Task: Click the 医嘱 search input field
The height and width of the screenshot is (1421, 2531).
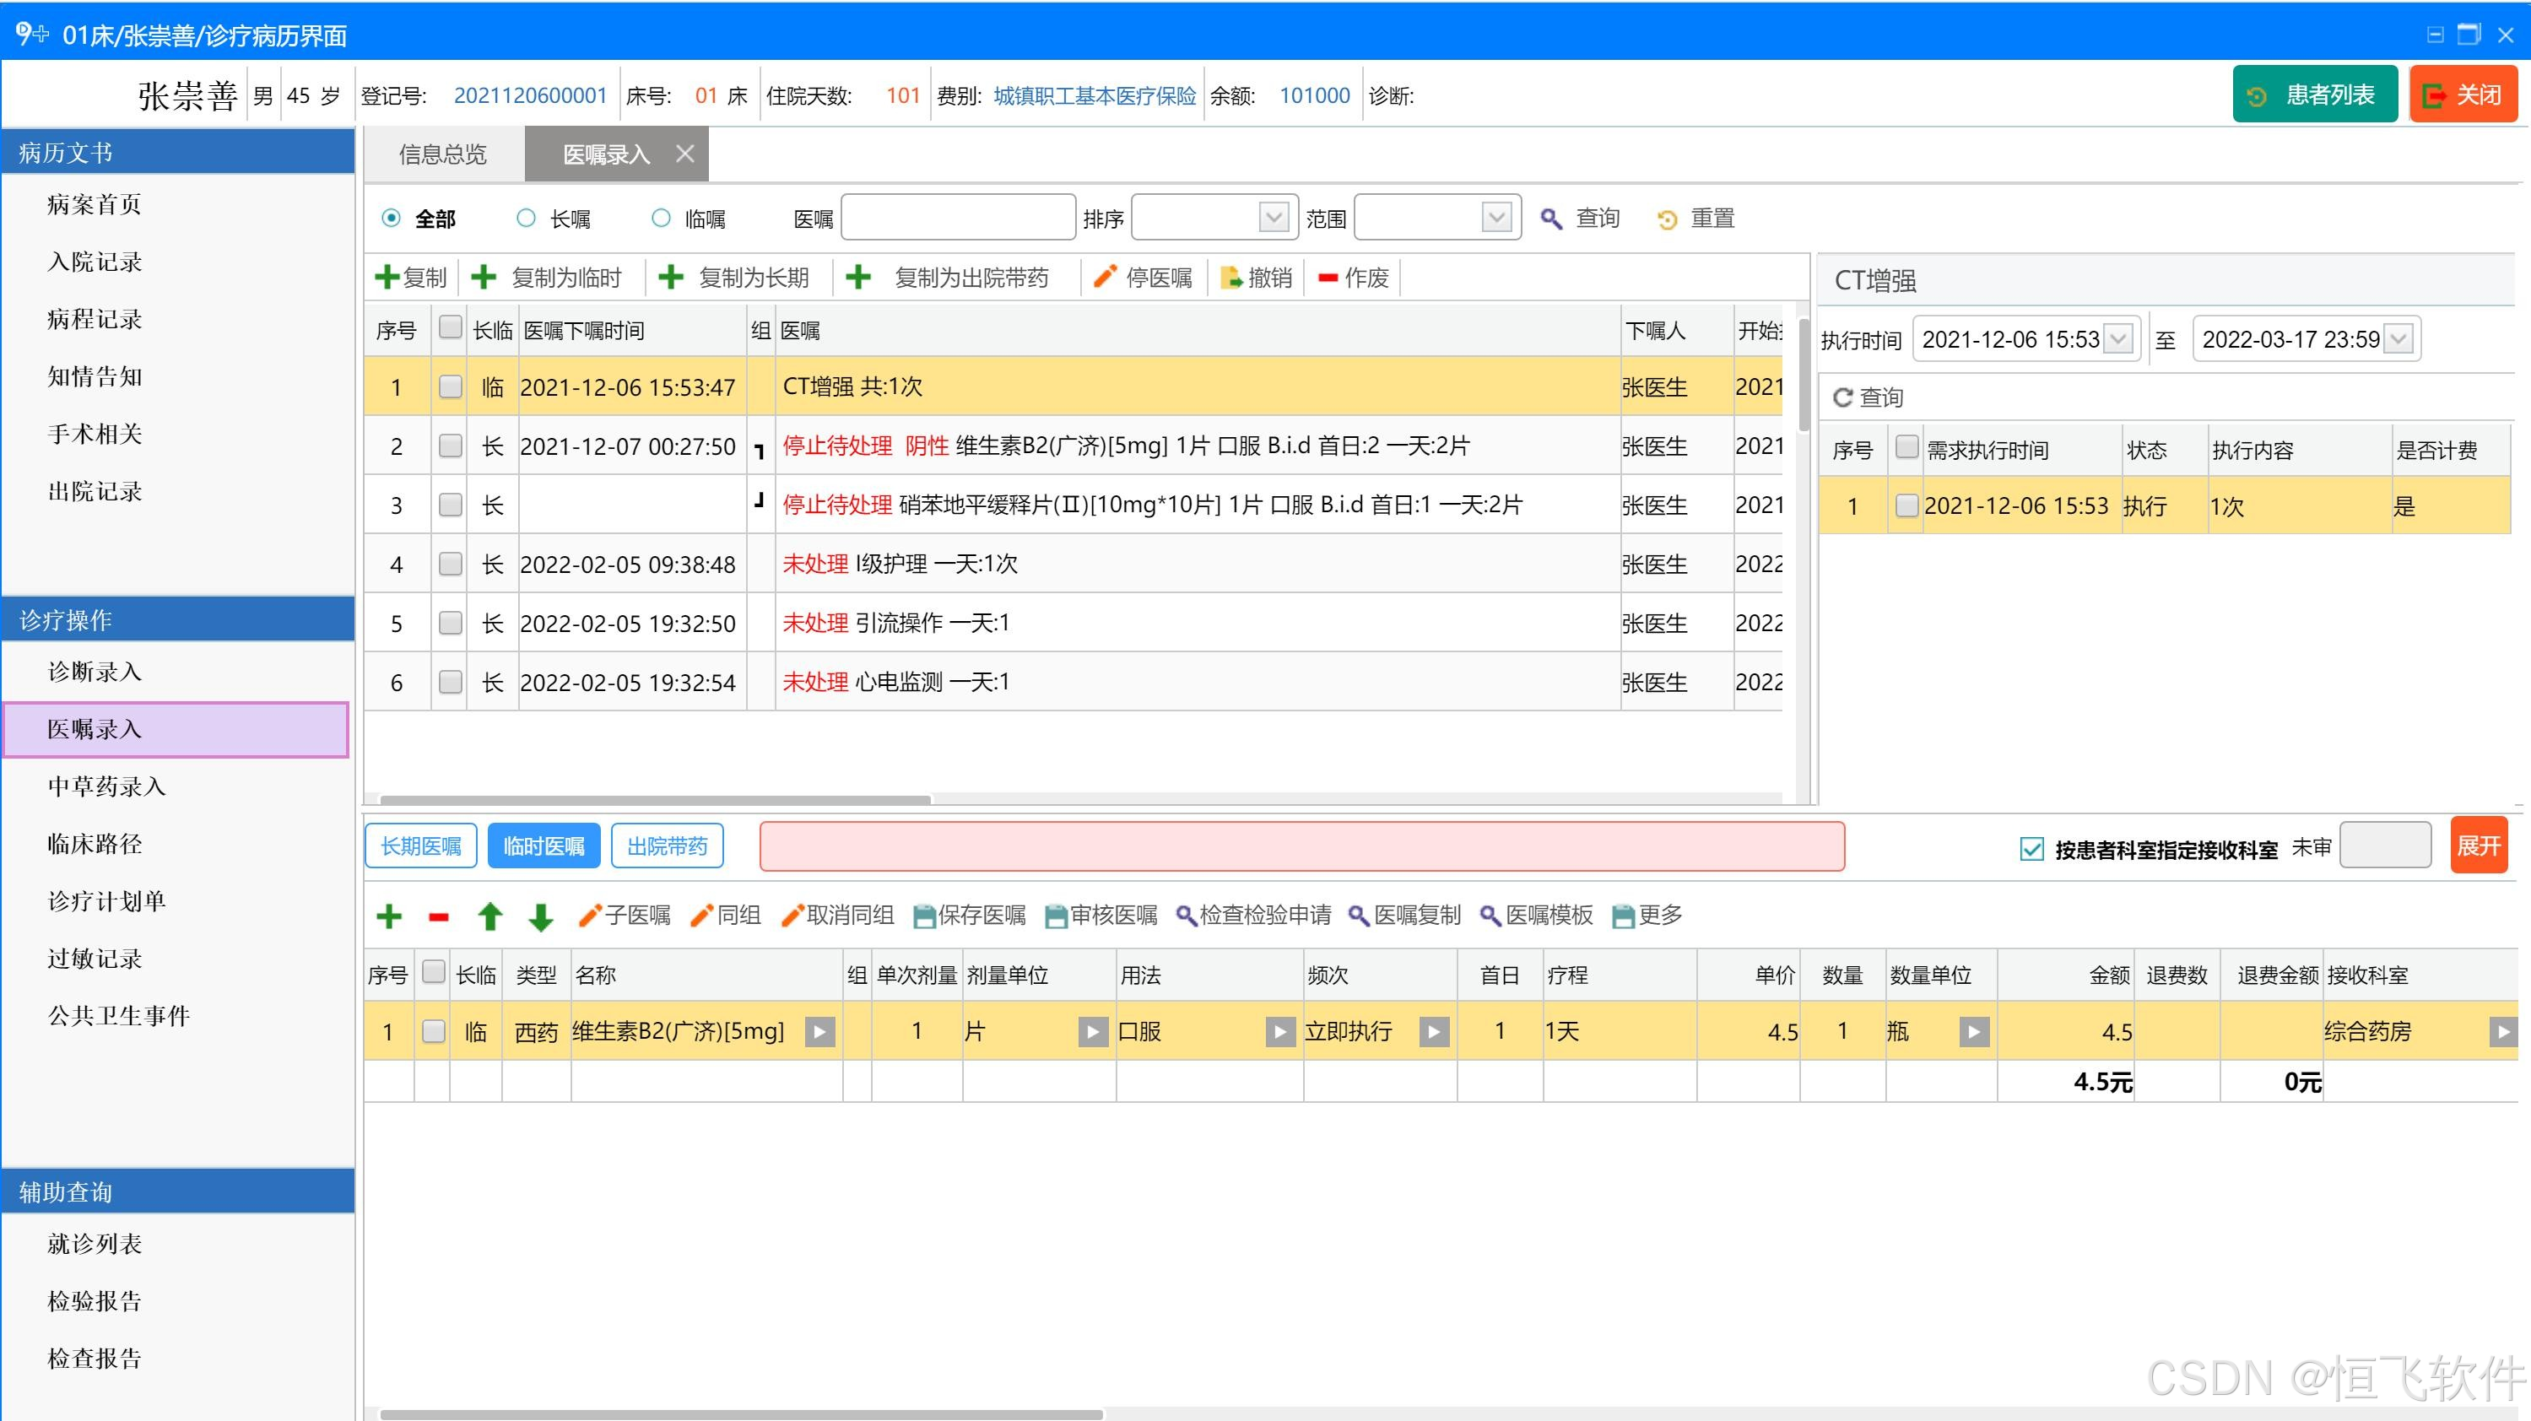Action: (x=958, y=217)
